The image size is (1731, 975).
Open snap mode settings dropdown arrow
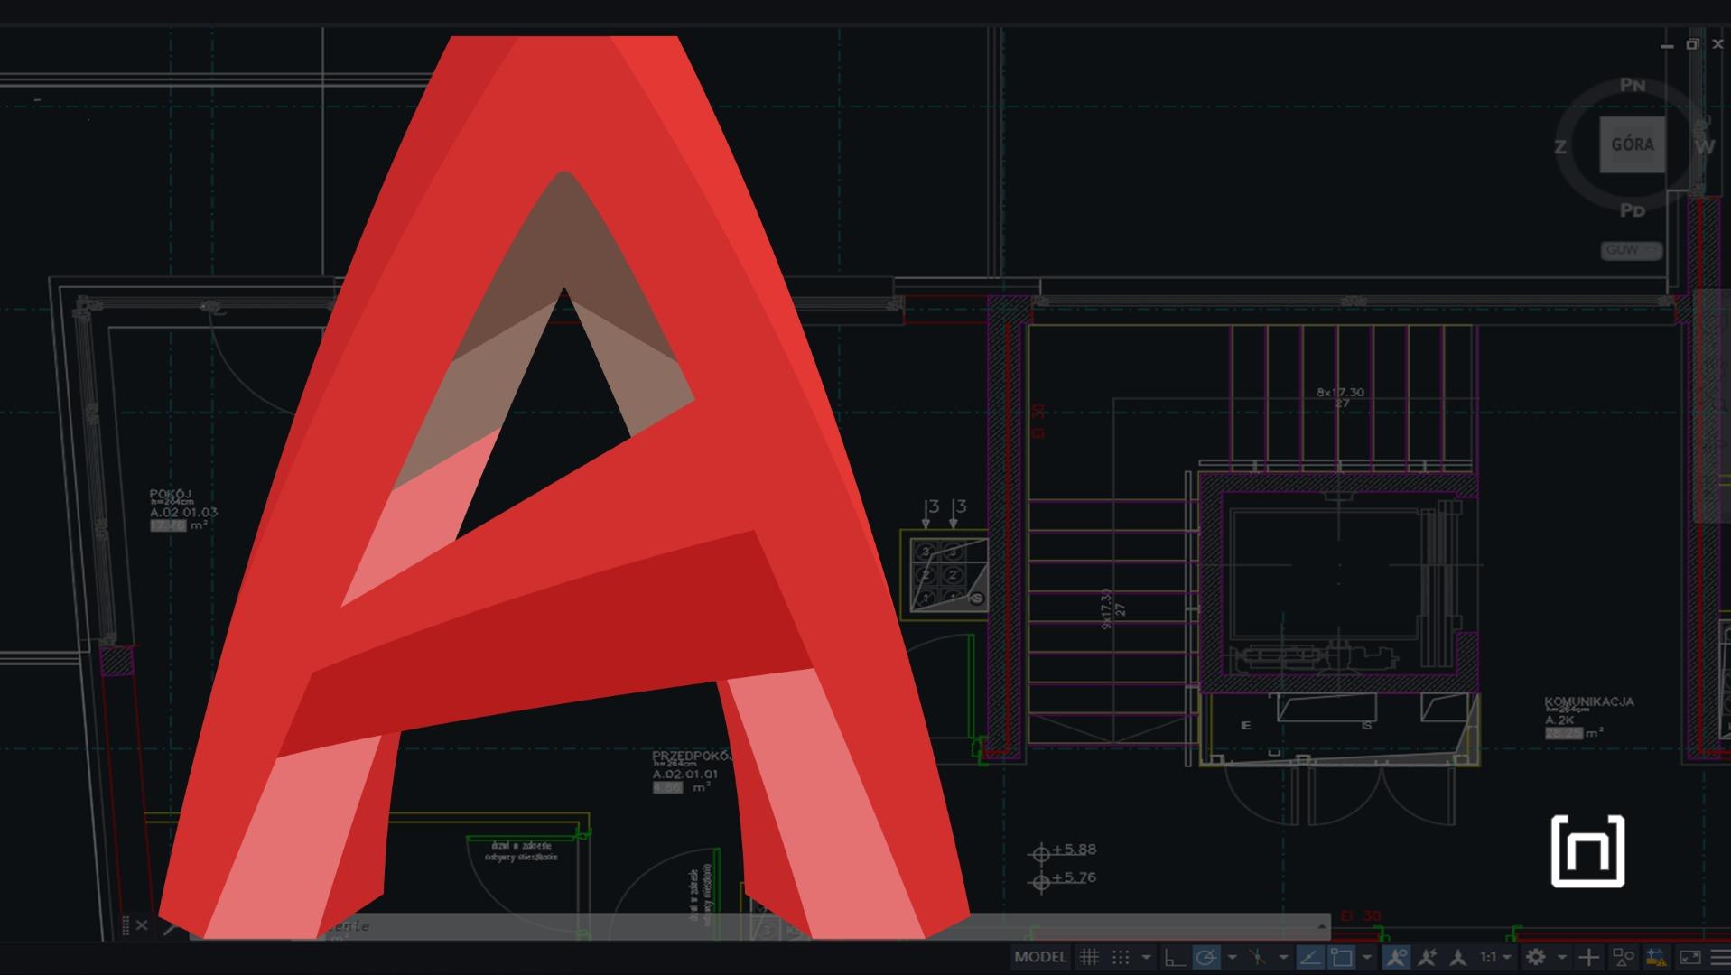click(x=1146, y=957)
